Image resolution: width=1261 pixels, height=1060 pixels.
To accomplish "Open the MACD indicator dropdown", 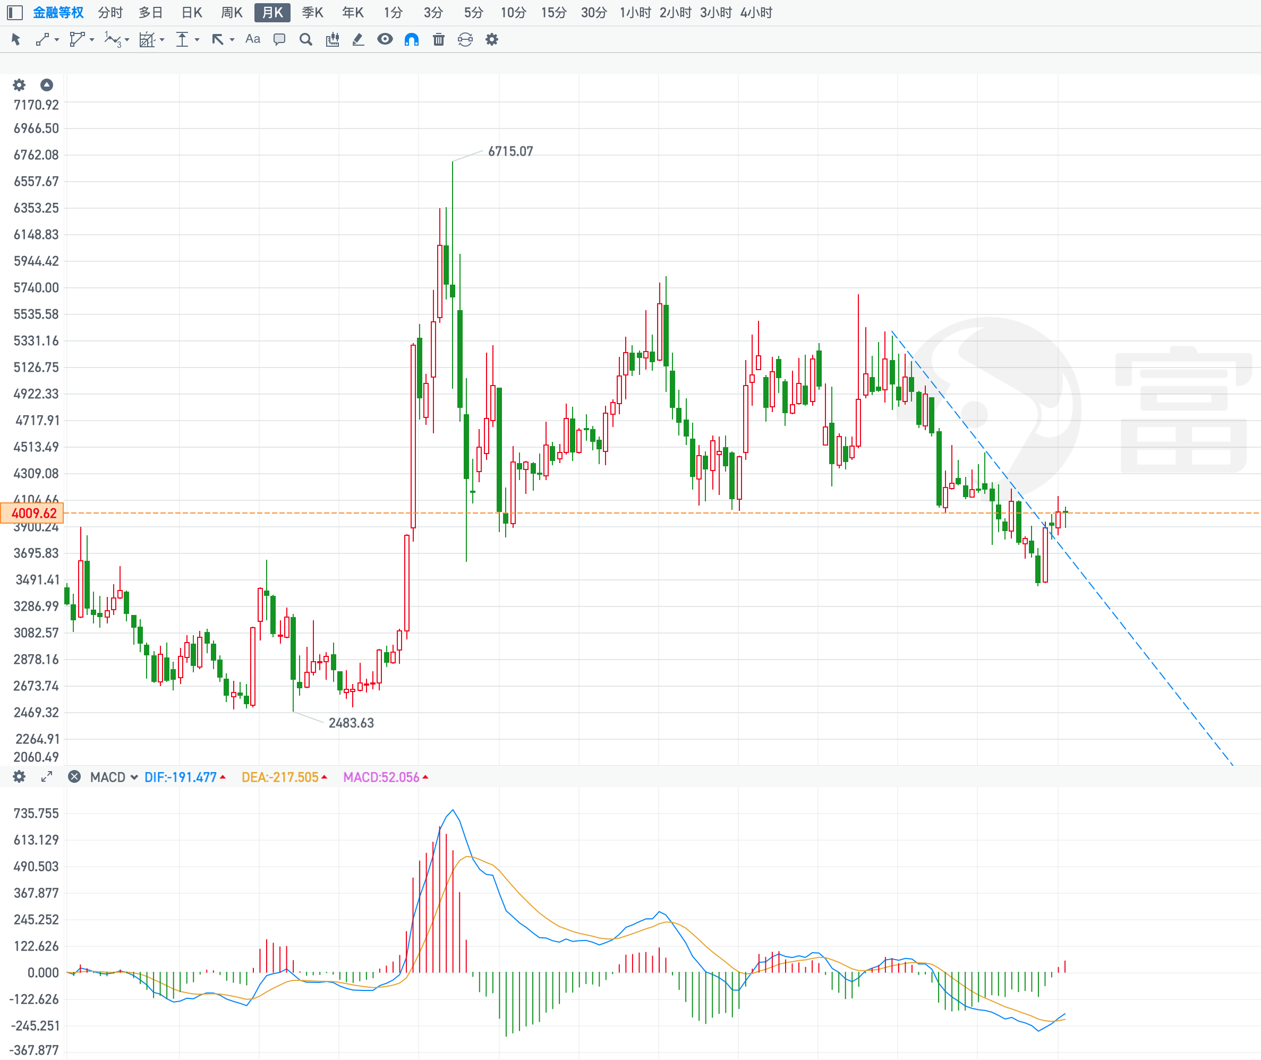I will pyautogui.click(x=114, y=777).
